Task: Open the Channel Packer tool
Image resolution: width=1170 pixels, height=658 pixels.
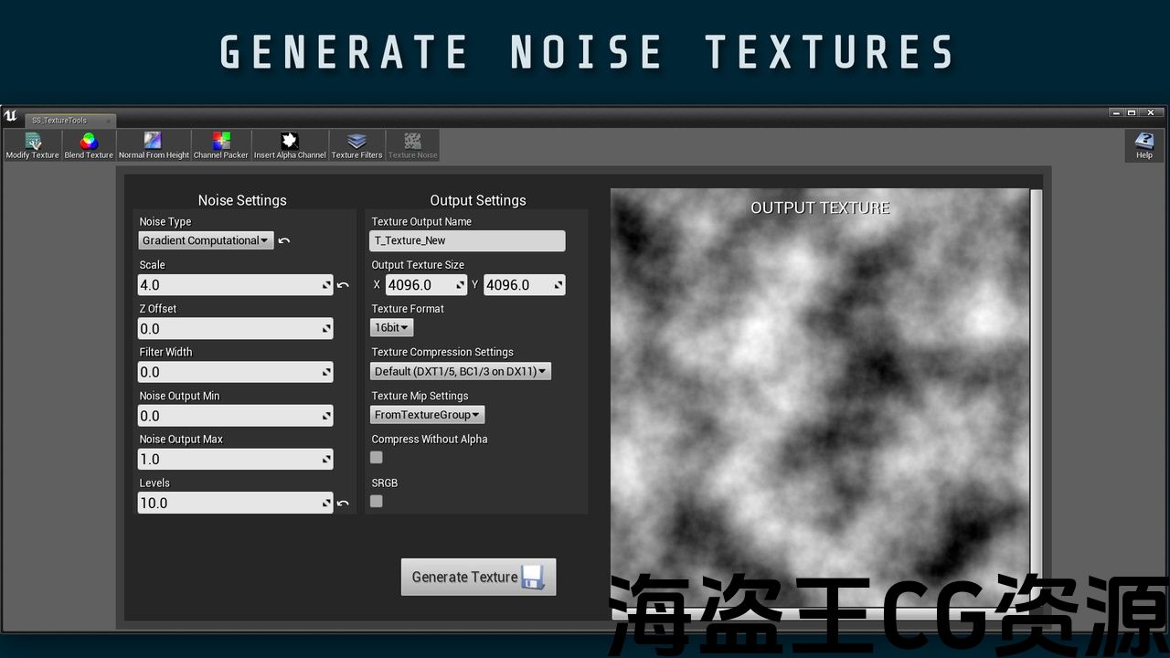Action: pos(221,145)
